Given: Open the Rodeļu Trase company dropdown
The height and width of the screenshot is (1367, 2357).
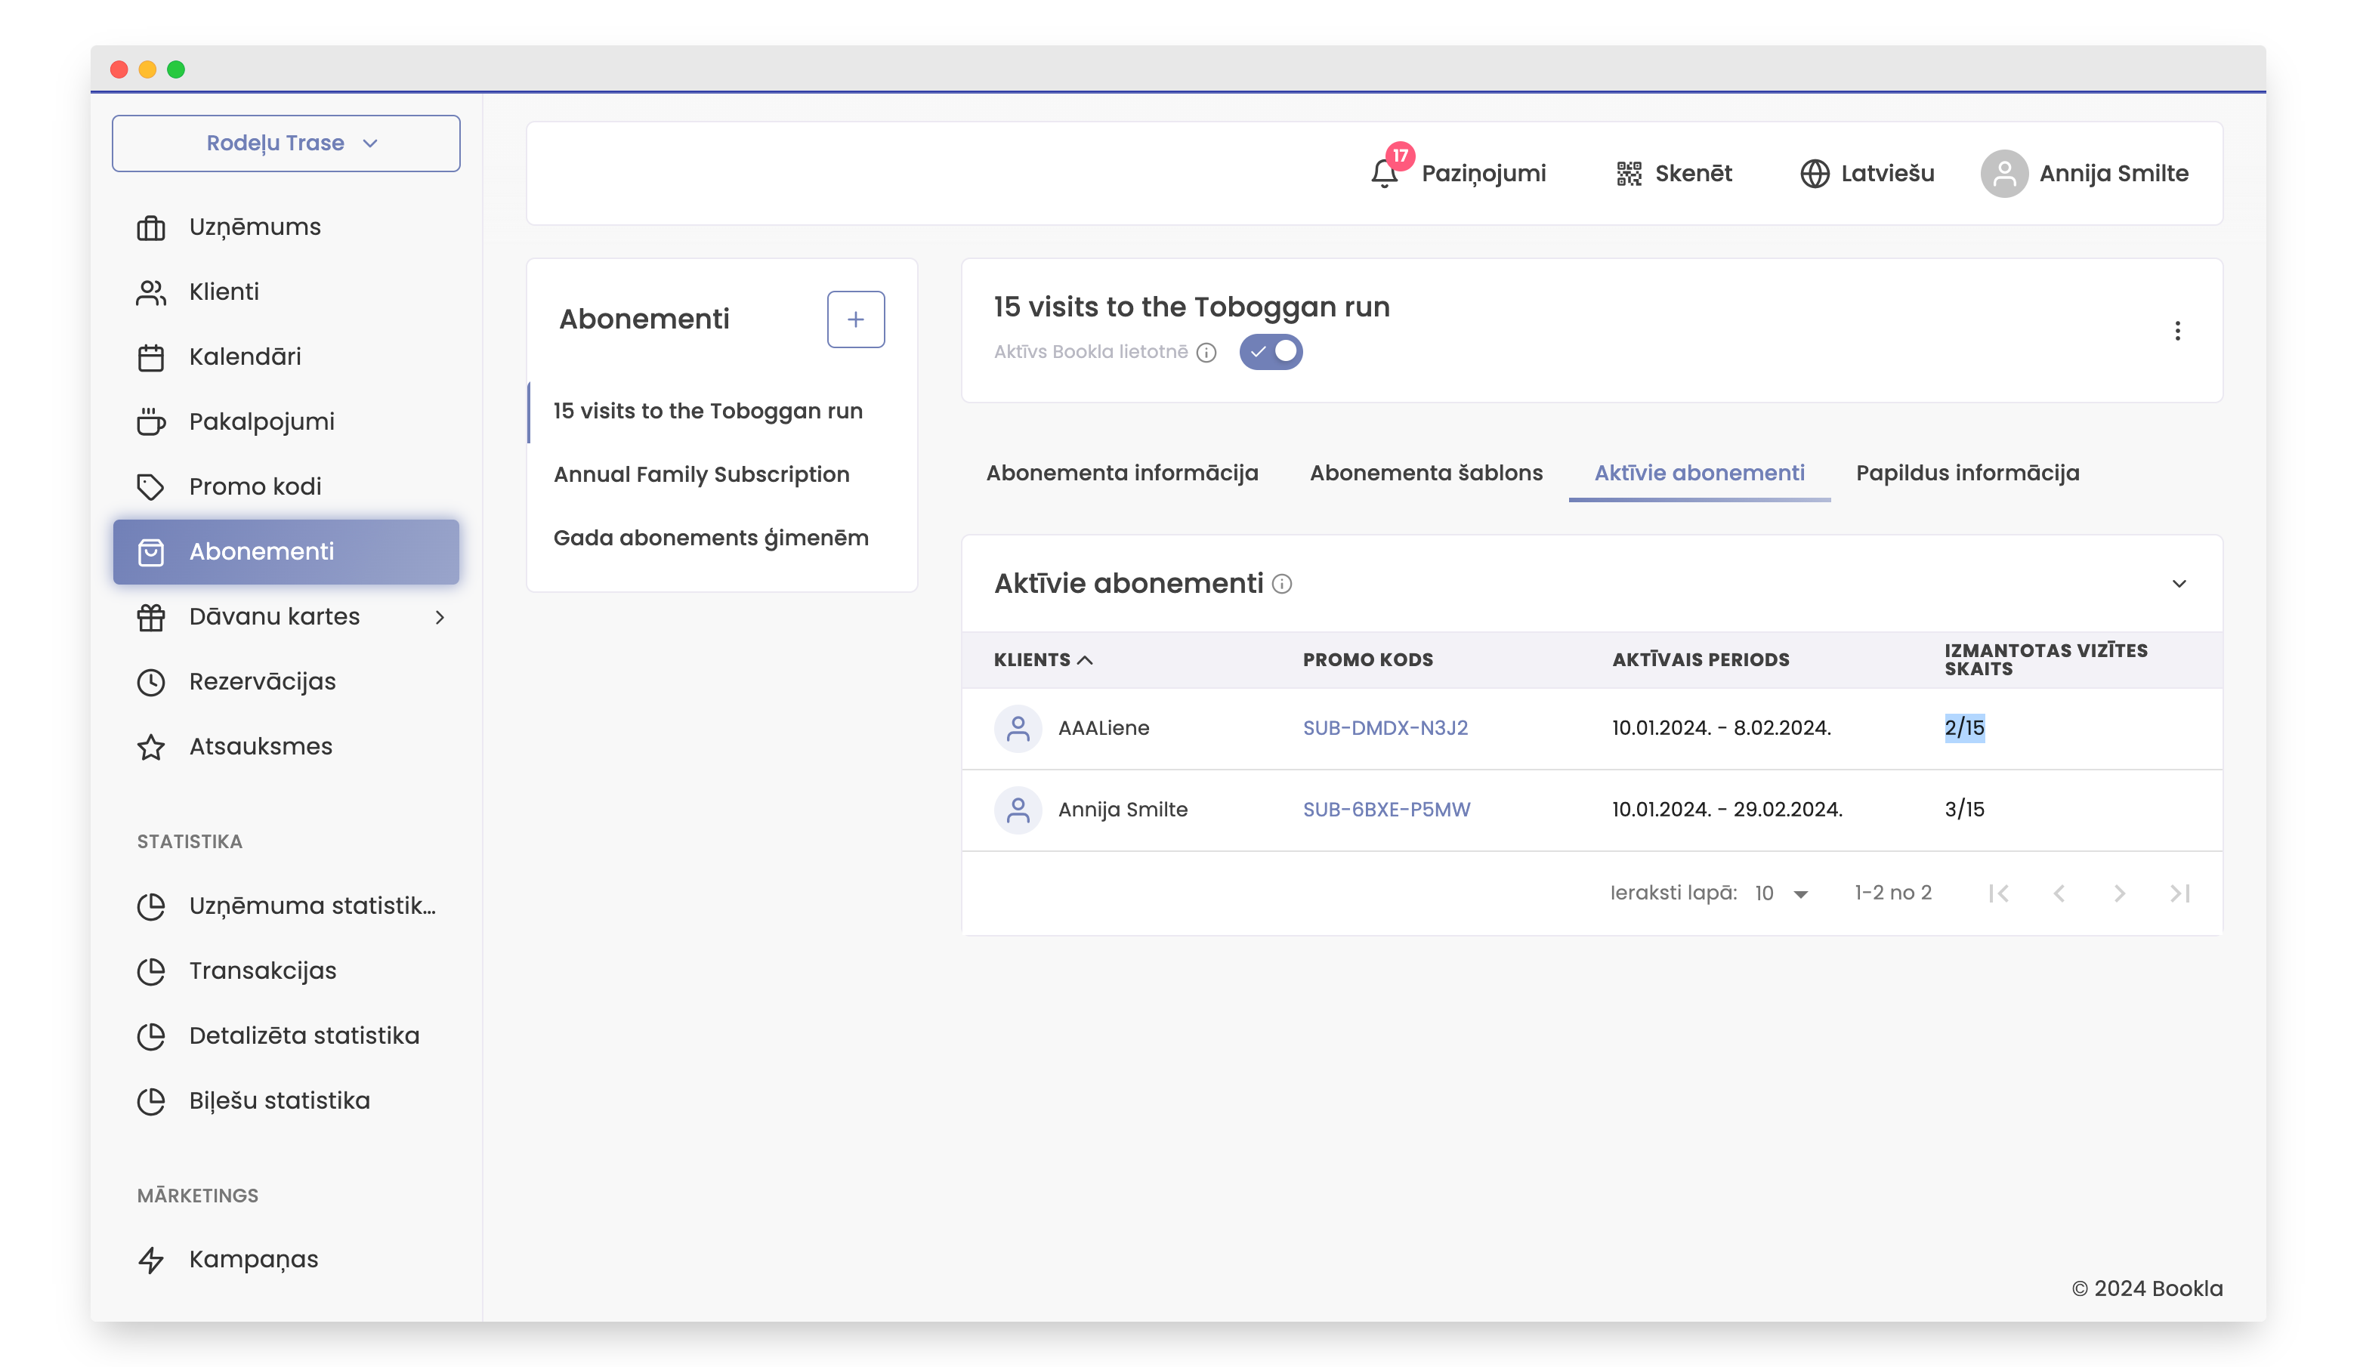Looking at the screenshot, I should [286, 144].
